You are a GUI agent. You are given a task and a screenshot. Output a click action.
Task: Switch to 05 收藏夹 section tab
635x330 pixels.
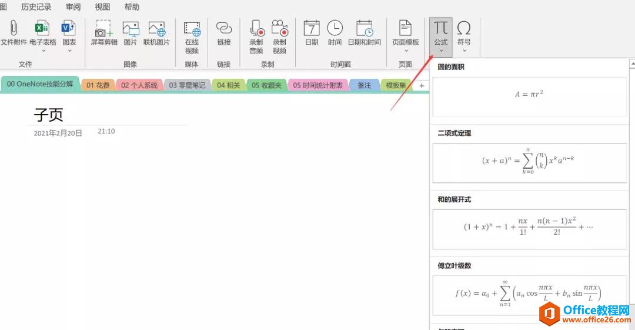[x=266, y=85]
